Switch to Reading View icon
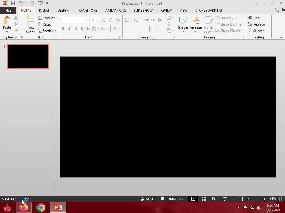Screen dimensions: 285x213 [214, 199]
